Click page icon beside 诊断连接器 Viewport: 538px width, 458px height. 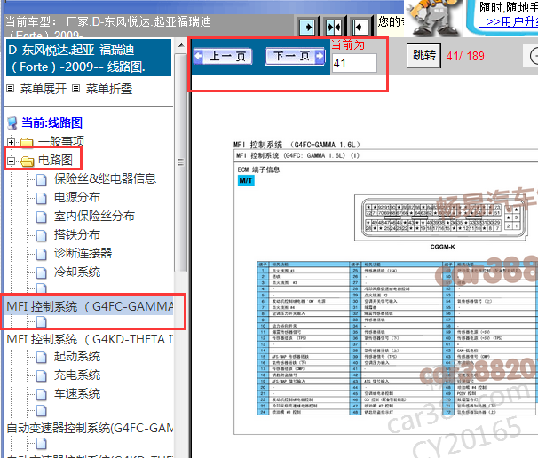42,254
